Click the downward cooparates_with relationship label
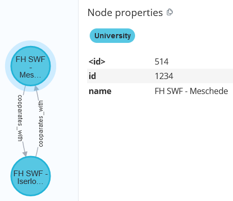The width and height of the screenshot is (233, 201). pos(20,118)
